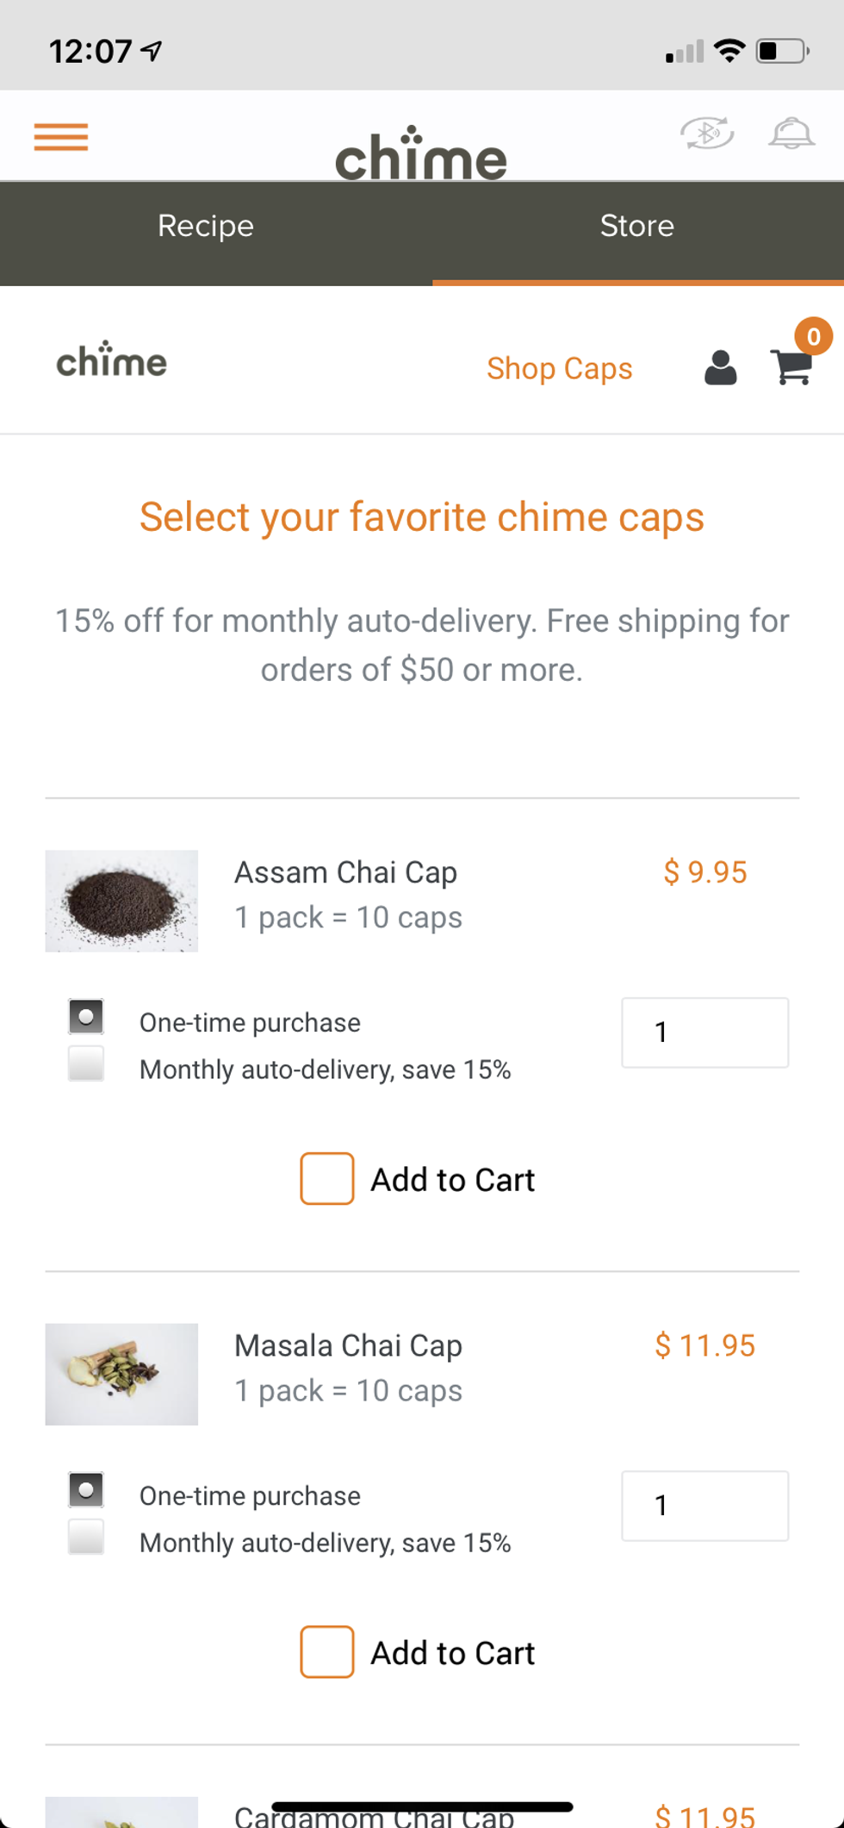Open the notifications bell

[x=791, y=134]
